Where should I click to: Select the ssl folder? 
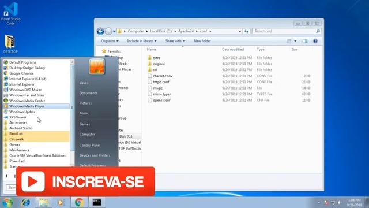click(x=155, y=70)
